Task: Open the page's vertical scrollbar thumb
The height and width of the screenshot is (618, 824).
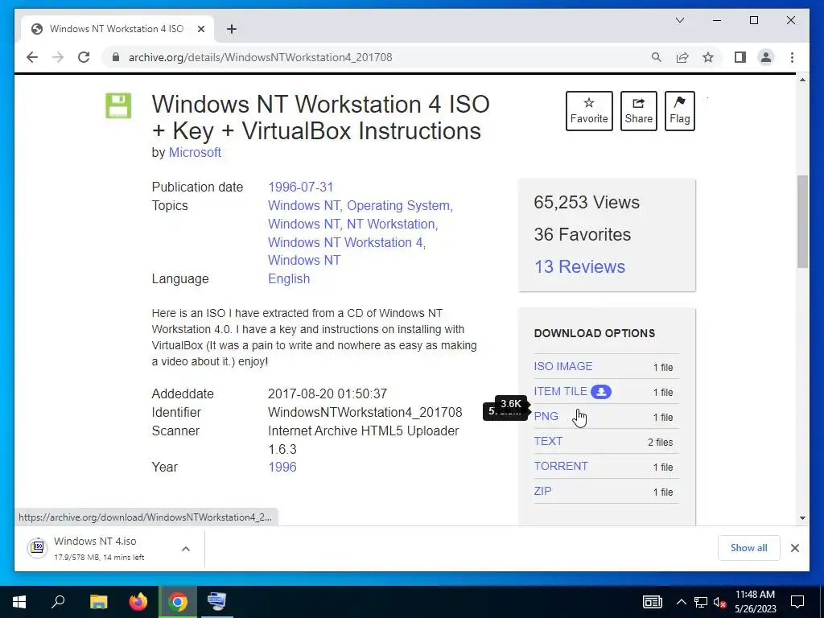Action: click(802, 221)
